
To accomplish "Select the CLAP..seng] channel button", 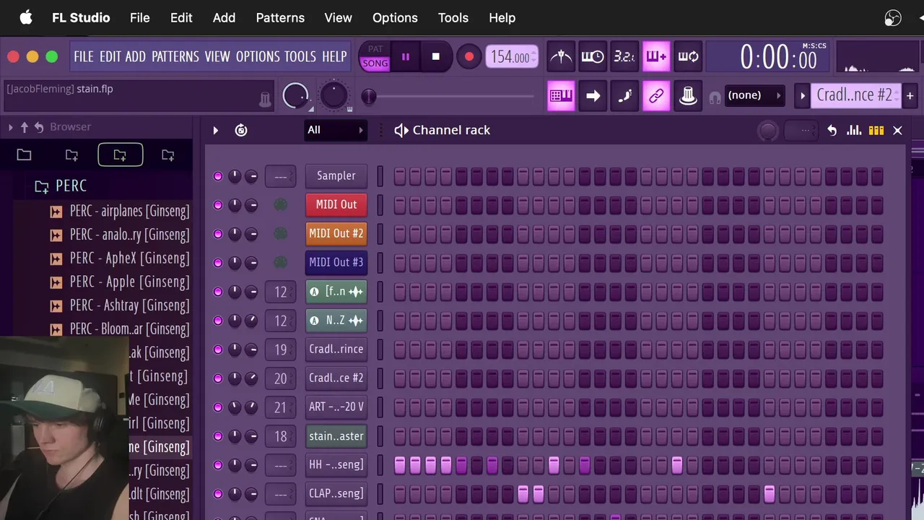I will point(336,493).
